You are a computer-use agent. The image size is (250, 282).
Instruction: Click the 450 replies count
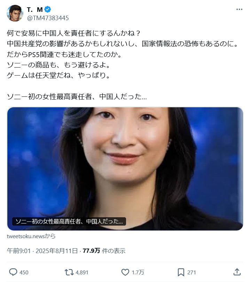coord(24,272)
